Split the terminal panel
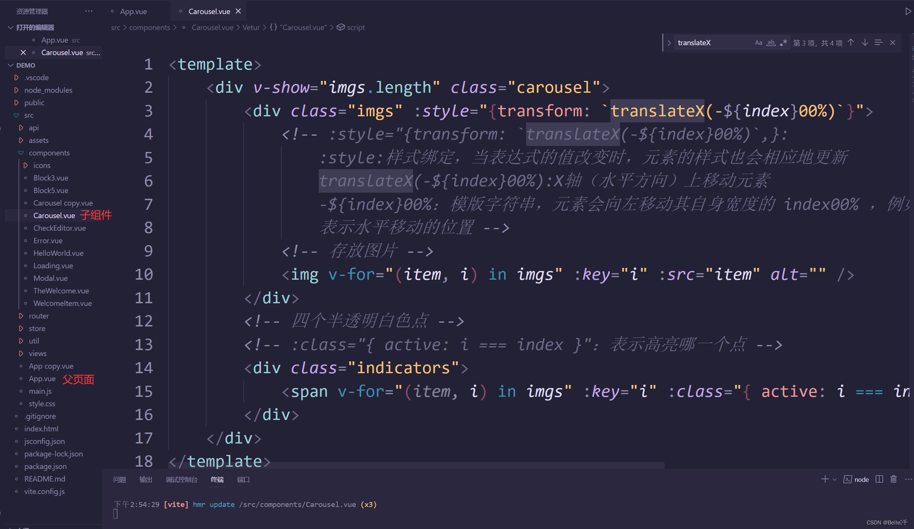 [879, 479]
